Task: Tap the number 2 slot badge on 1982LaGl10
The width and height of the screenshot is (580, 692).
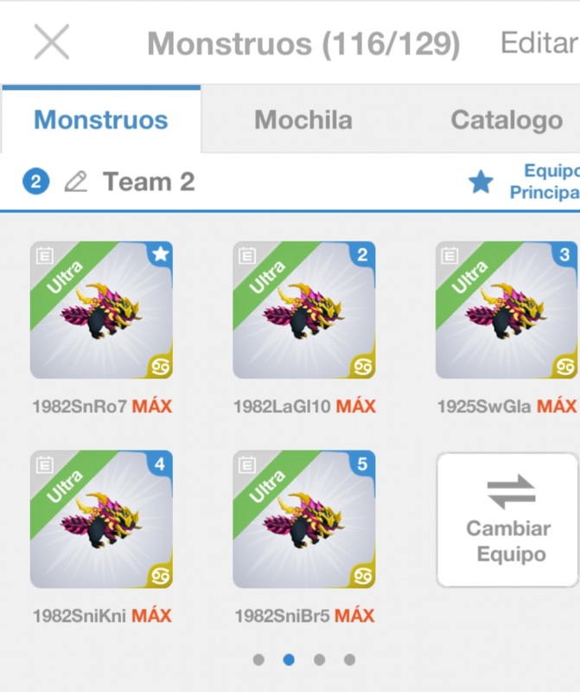Action: point(362,254)
